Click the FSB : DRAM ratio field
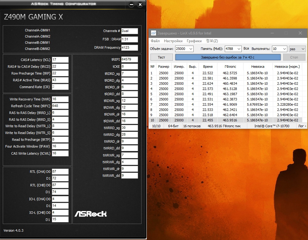 pos(129,39)
